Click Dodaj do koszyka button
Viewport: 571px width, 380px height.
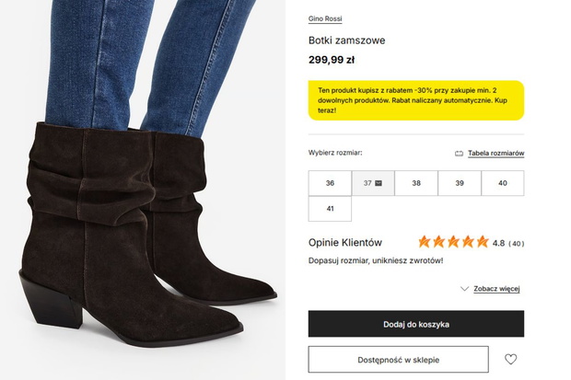coord(416,324)
